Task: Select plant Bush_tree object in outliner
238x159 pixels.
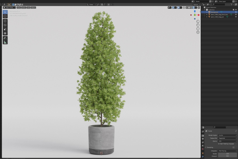Action: tap(219, 14)
